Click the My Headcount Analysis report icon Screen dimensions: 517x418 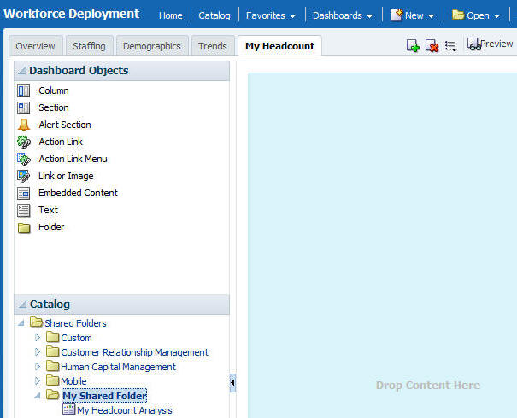[x=68, y=409]
